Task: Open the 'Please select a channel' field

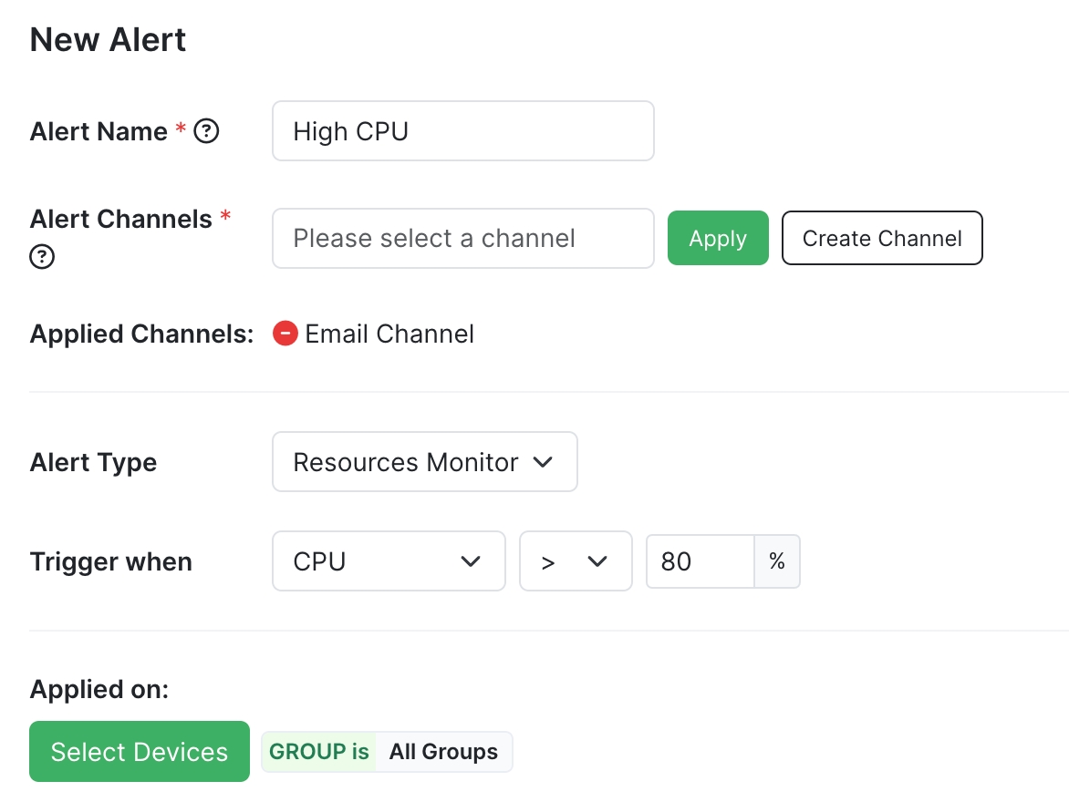Action: [462, 239]
